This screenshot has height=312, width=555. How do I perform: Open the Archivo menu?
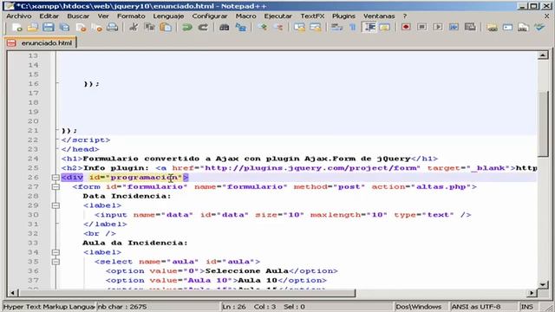[19, 16]
